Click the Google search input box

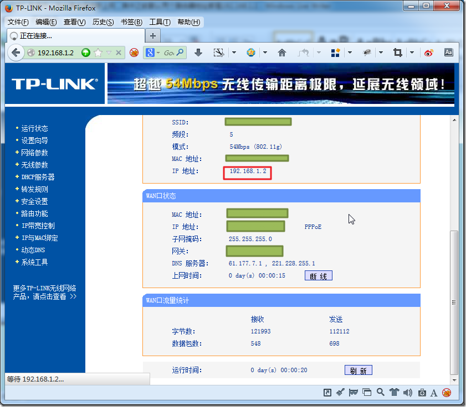(x=168, y=53)
